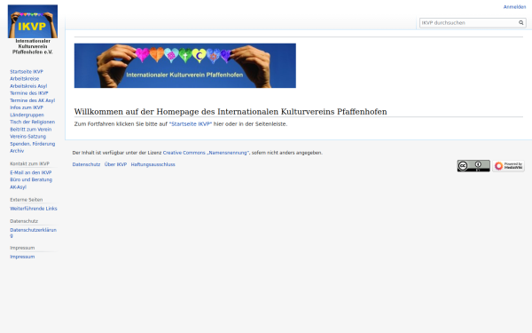Open Beitritt zum Verein link
The width and height of the screenshot is (532, 333).
(30, 130)
